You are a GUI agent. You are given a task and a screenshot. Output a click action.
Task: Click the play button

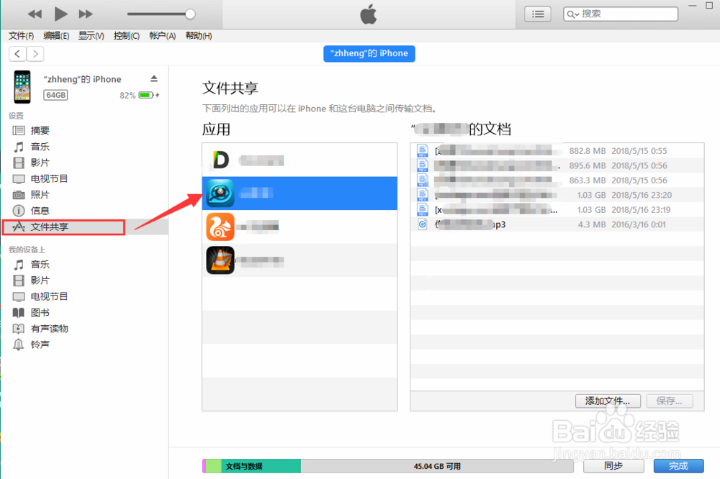(60, 14)
